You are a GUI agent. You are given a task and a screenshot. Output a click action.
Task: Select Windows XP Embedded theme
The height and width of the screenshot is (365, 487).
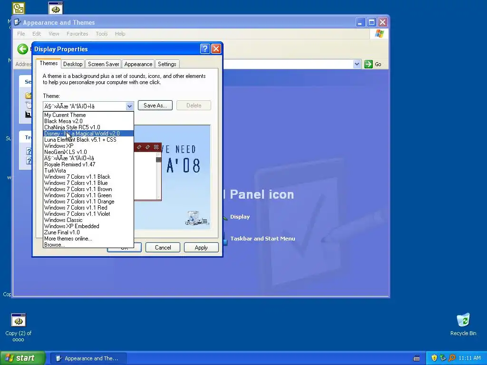(x=88, y=226)
